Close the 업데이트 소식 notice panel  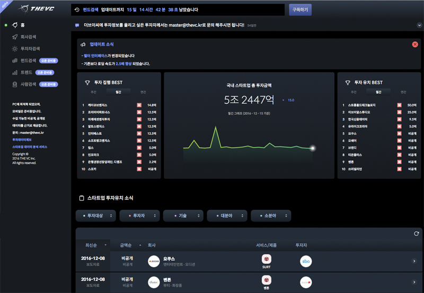tap(415, 44)
